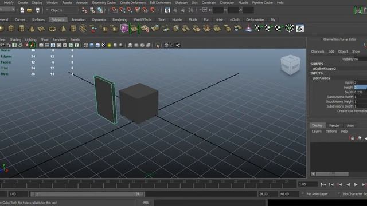Toggle snap to points magnet
This screenshot has height=206, width=367.
click(130, 10)
